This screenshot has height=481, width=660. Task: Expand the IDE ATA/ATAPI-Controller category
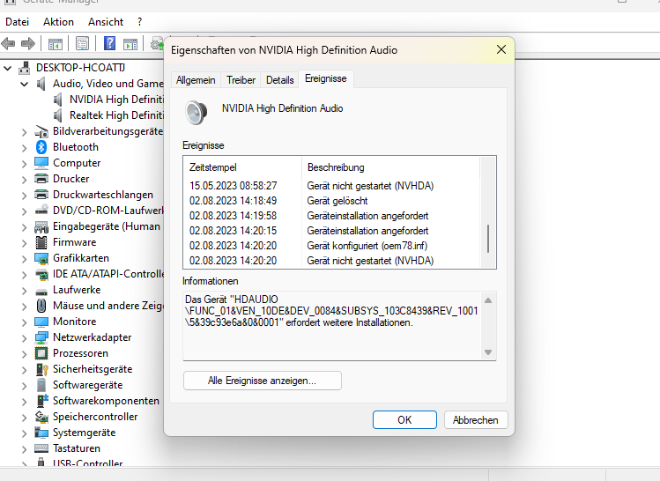click(x=25, y=275)
